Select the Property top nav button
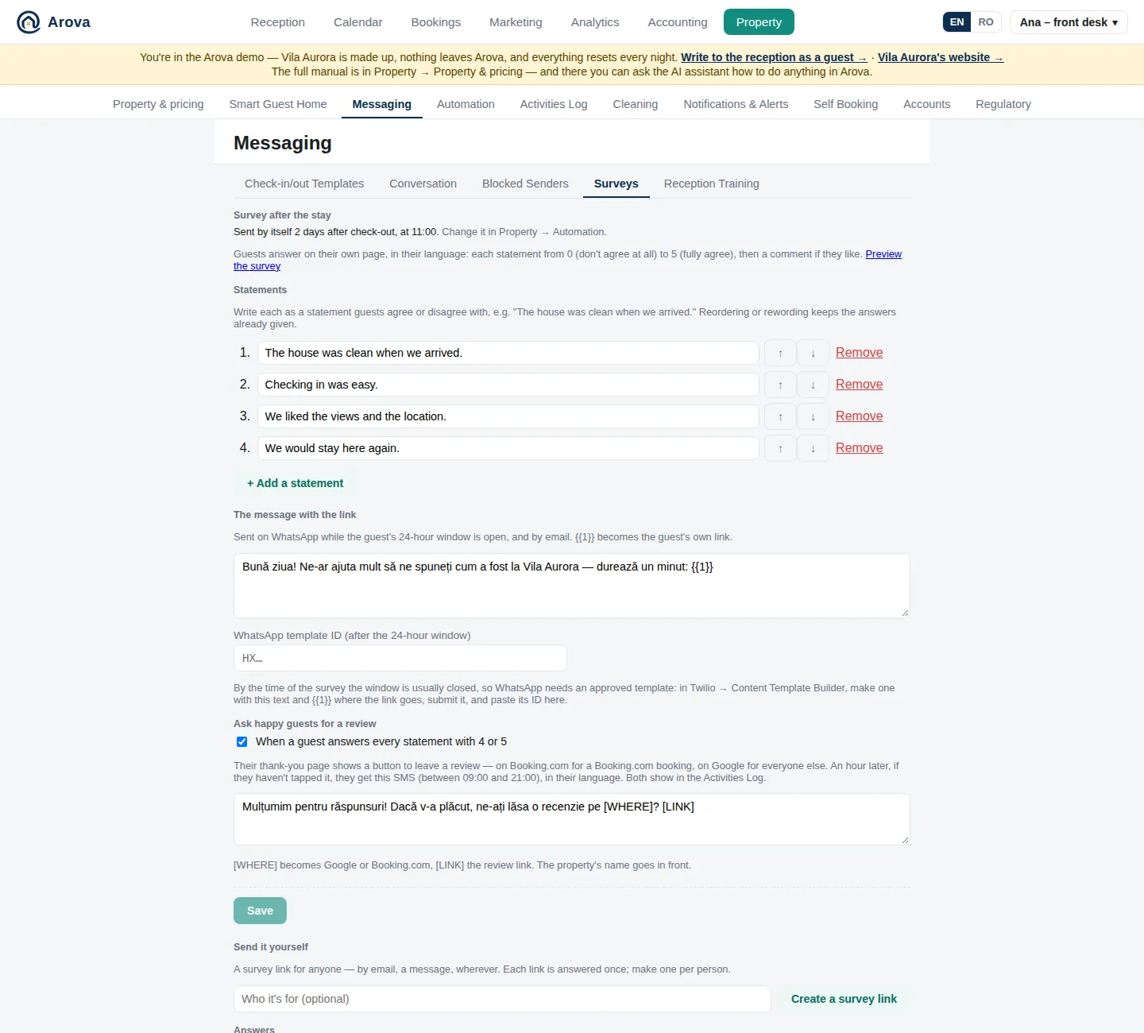1144x1033 pixels. click(759, 22)
